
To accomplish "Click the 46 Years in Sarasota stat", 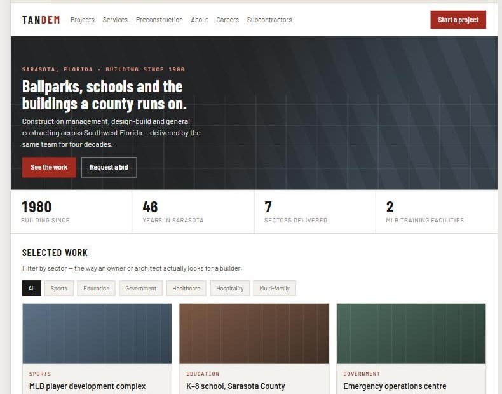I will 193,212.
